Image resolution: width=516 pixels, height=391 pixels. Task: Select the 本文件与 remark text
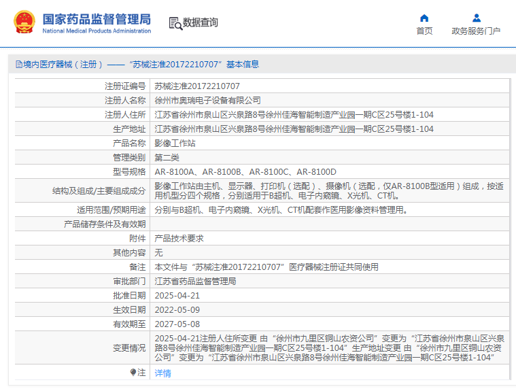(x=266, y=267)
